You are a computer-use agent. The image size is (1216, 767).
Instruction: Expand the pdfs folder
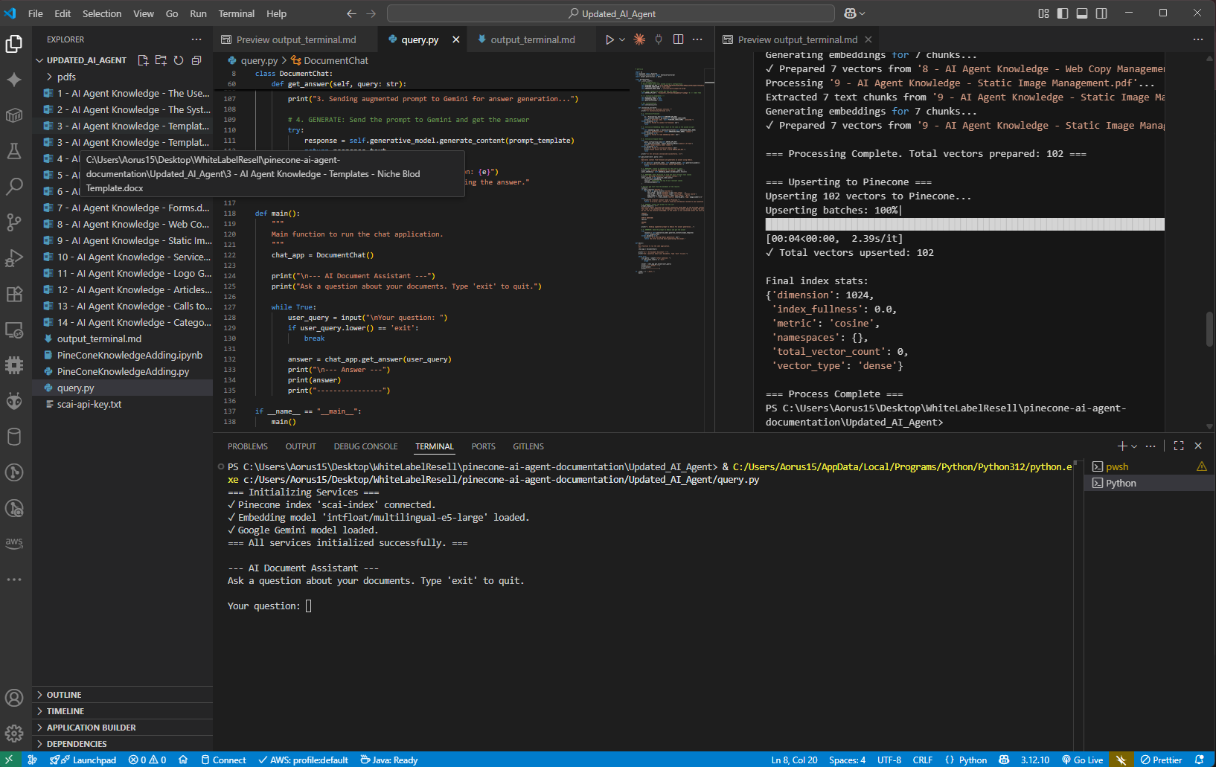tap(66, 77)
